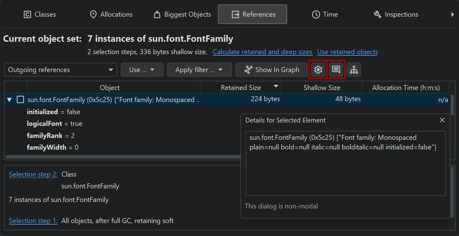Image resolution: width=459 pixels, height=236 pixels.
Task: Open the Apply filter dropdown
Action: (x=199, y=70)
